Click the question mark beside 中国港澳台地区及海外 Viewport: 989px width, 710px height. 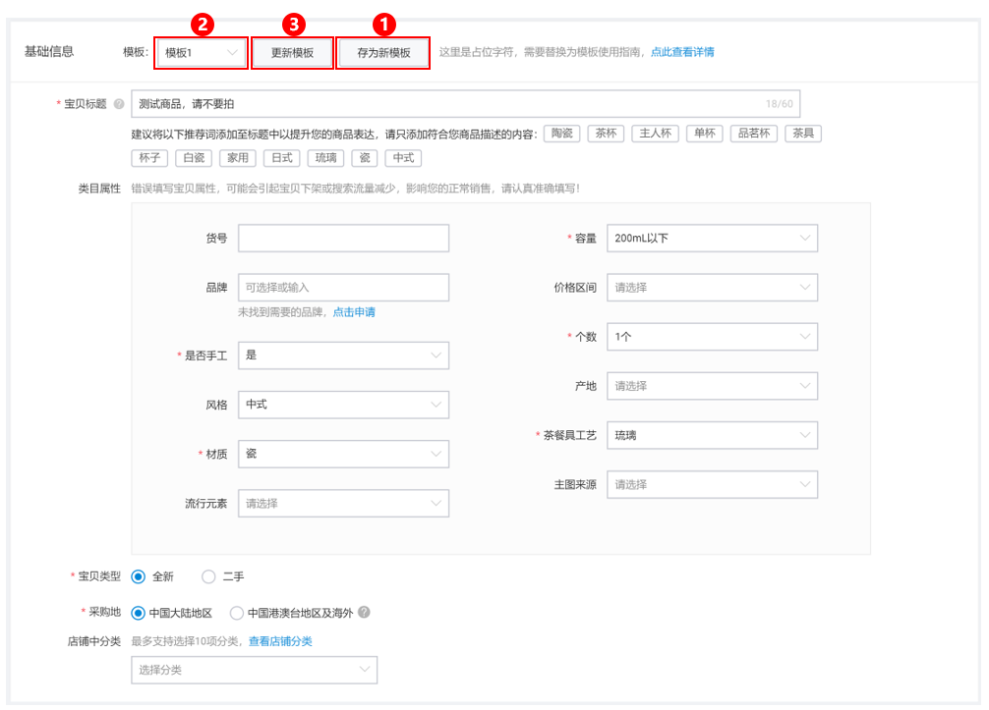(365, 611)
